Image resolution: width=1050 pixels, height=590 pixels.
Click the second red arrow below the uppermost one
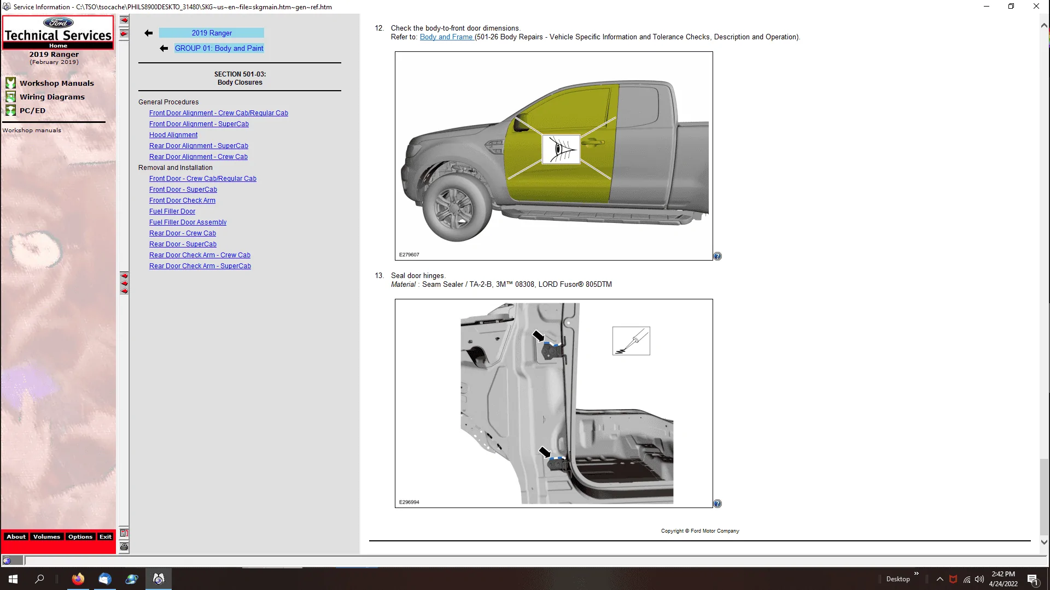pyautogui.click(x=124, y=34)
